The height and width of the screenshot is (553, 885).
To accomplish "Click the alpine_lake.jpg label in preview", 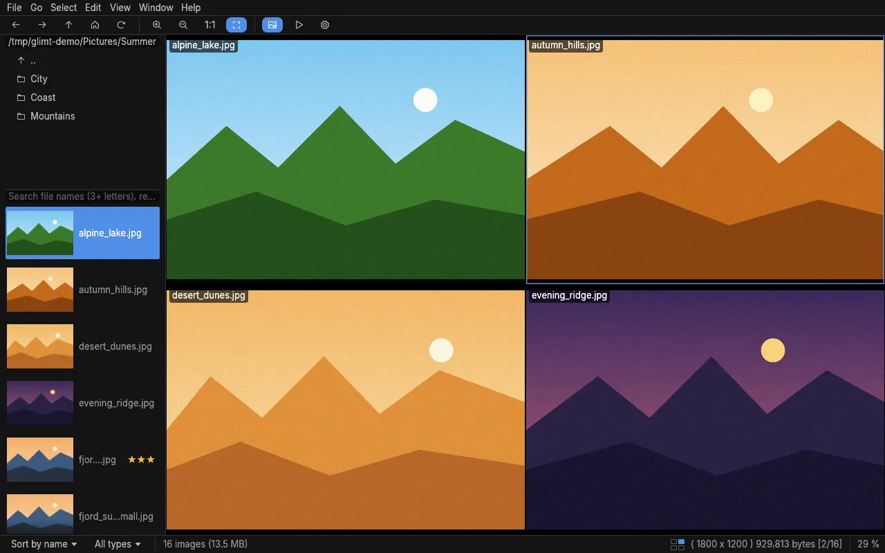I will tap(203, 45).
